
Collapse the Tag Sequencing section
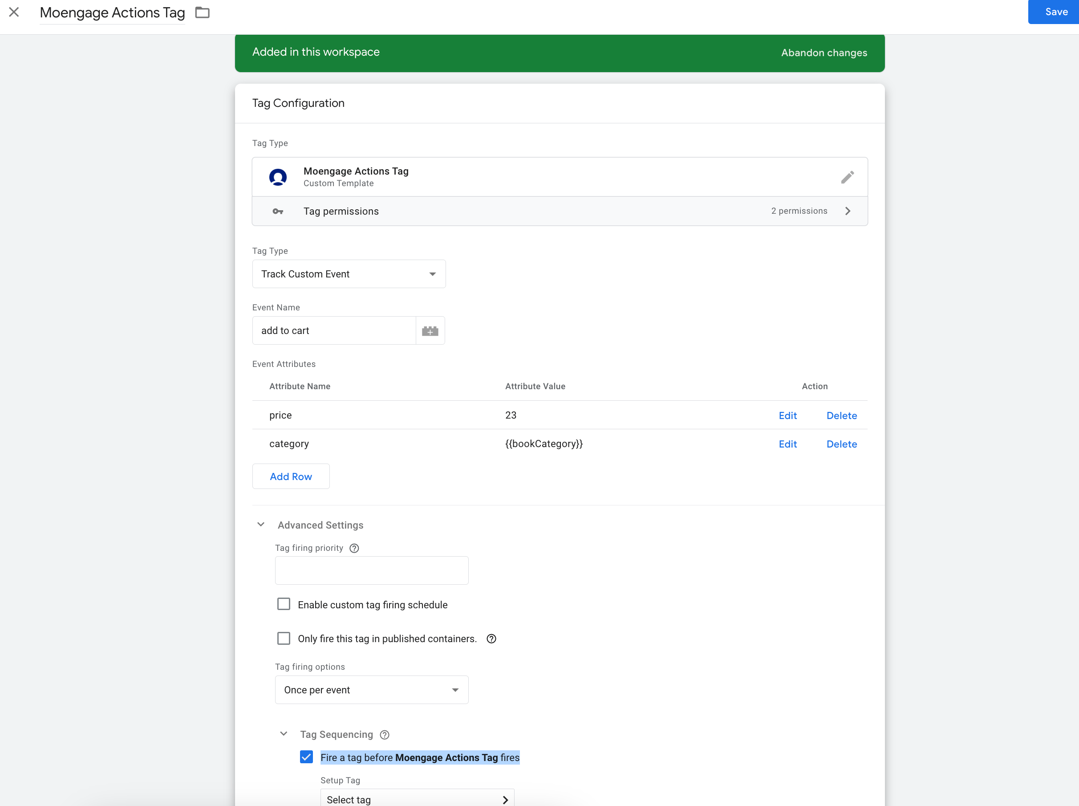[x=283, y=734]
